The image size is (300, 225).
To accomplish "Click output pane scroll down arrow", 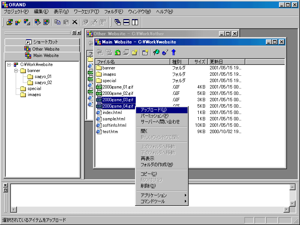I will 292,204.
